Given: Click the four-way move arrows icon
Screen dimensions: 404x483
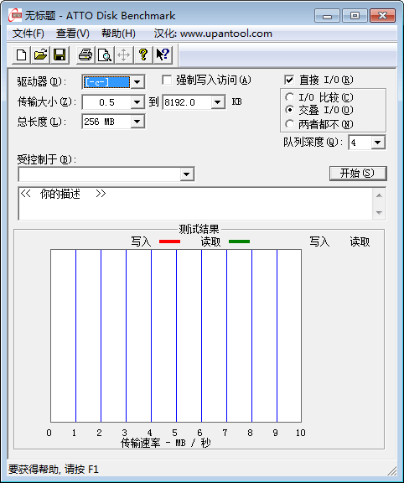Looking at the screenshot, I should point(123,55).
